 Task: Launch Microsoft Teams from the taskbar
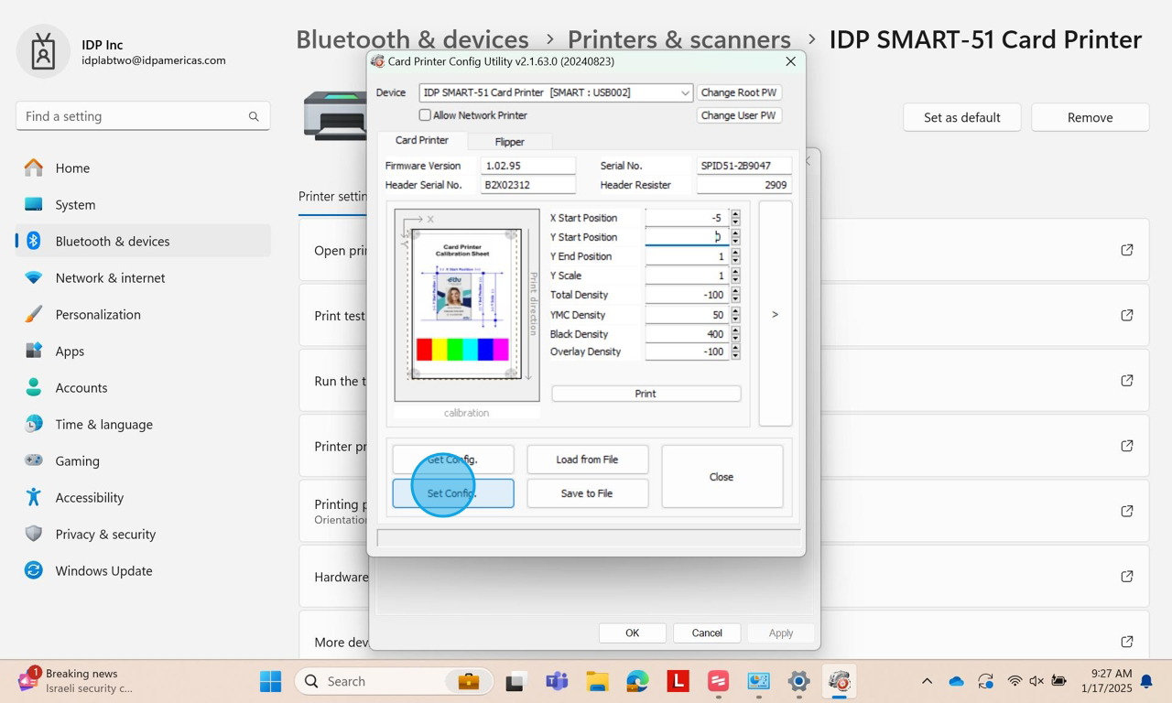(557, 681)
